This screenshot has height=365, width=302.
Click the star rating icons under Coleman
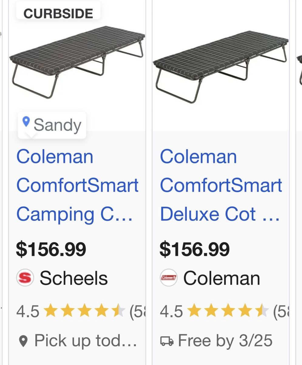pos(228,311)
